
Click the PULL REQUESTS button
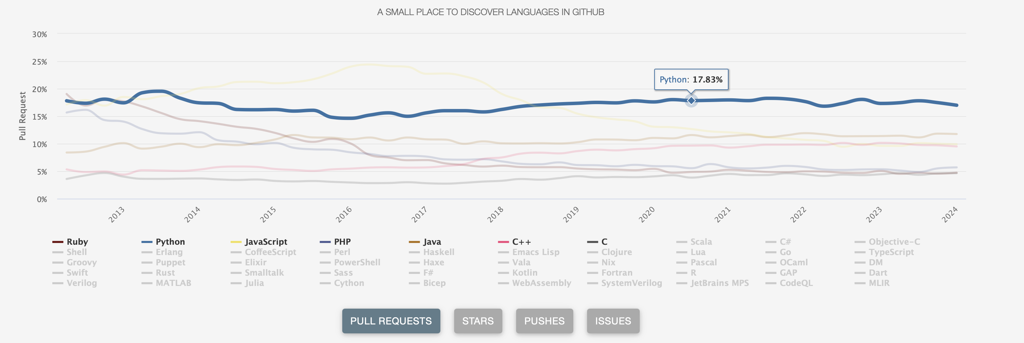[391, 321]
